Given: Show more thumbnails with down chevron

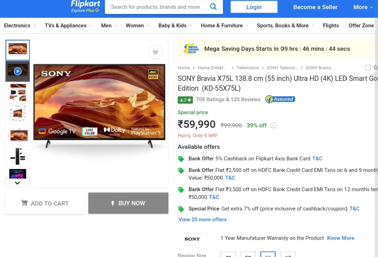Looking at the screenshot, I should [17, 183].
